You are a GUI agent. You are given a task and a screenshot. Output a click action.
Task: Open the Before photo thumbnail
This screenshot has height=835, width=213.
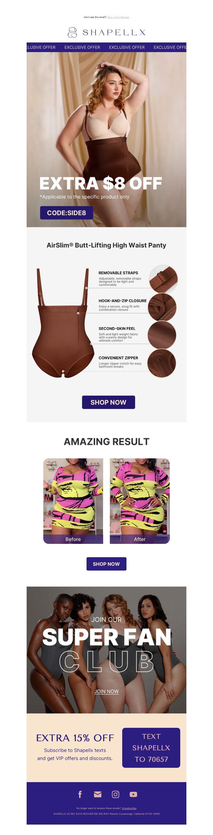point(73,501)
